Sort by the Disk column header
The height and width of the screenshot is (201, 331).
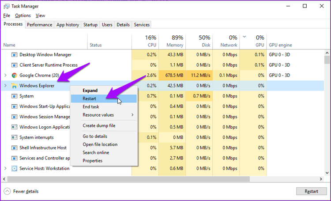click(x=199, y=42)
